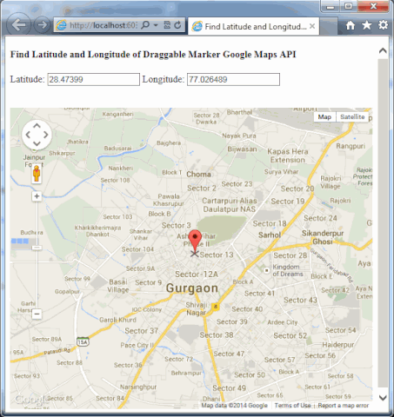Viewport: 394px width, 417px height.
Task: Click the browser Back arrow button
Action: pos(18,25)
